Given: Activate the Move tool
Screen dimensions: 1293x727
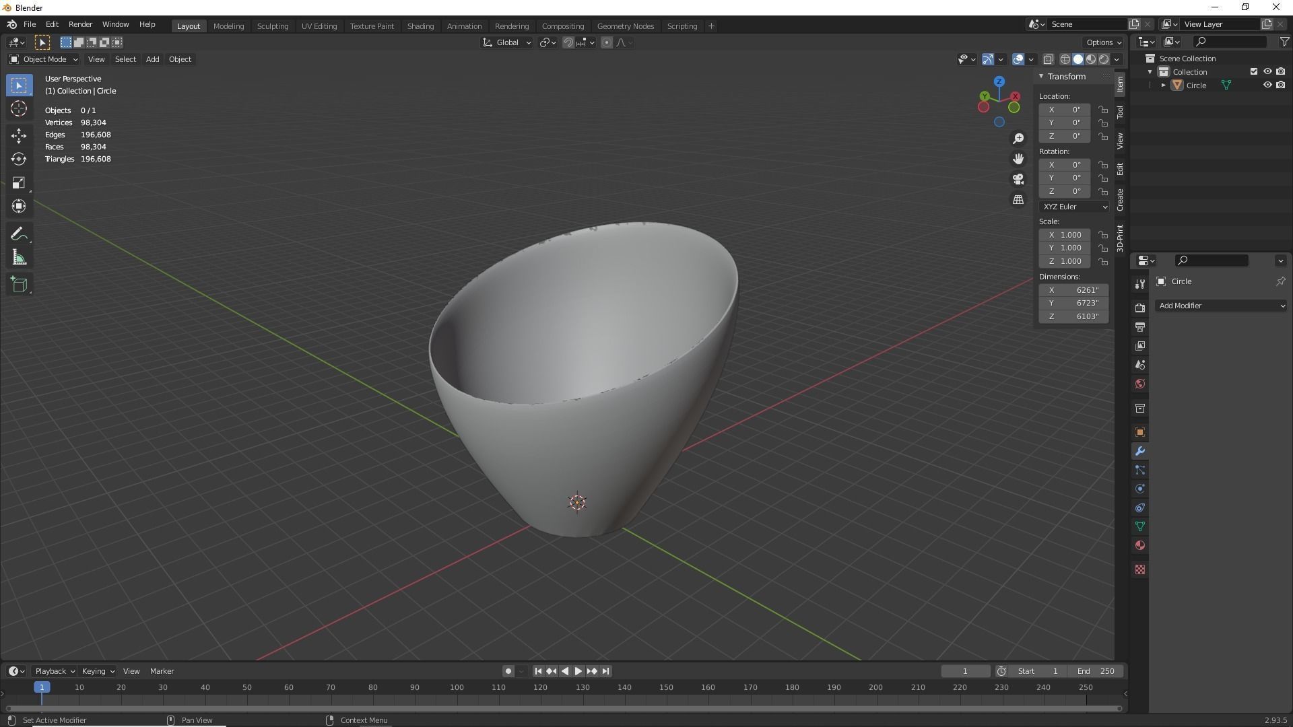Looking at the screenshot, I should [x=19, y=135].
